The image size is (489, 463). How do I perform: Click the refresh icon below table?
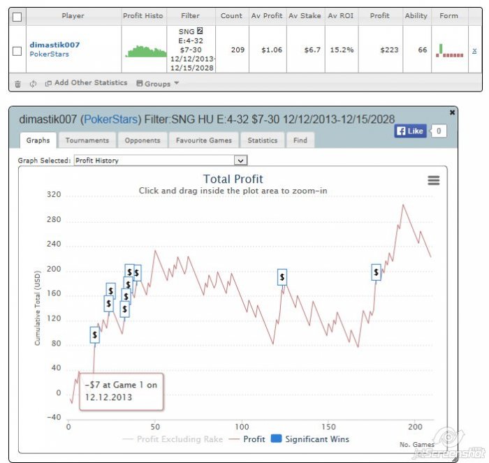pyautogui.click(x=33, y=84)
